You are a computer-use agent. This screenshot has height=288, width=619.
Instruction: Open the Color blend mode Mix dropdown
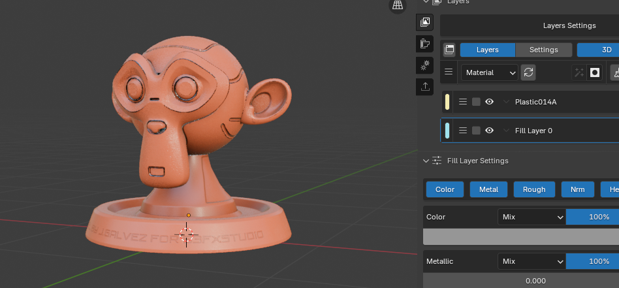[532, 217]
